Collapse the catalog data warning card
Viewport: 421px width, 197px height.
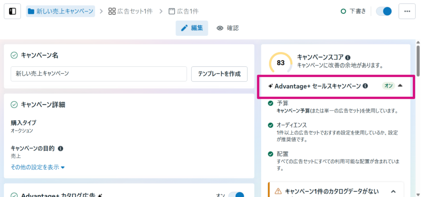pos(393,191)
